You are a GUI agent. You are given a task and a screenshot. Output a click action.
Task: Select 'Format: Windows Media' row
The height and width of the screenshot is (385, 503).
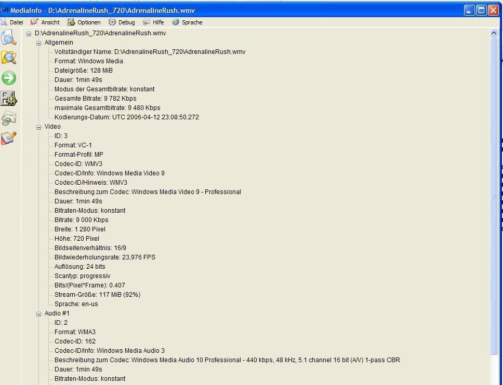click(88, 61)
